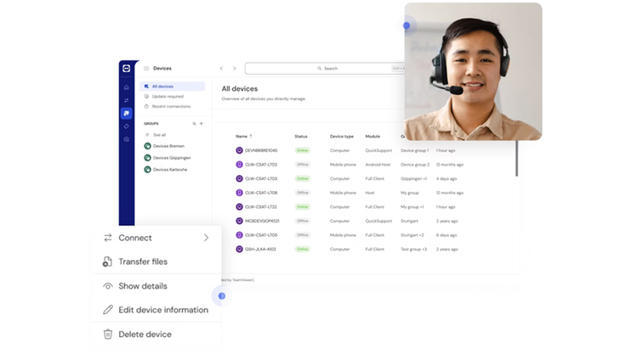
Task: Click the device name MCBDEVGOP4521
Action: [x=262, y=221]
